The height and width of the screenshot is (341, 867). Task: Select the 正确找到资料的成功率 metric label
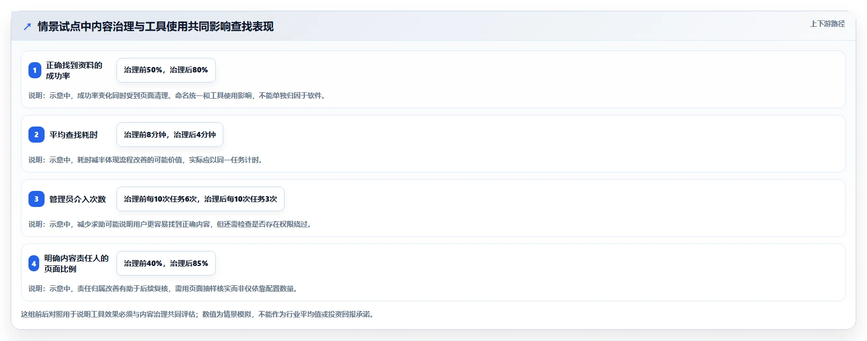click(x=74, y=70)
